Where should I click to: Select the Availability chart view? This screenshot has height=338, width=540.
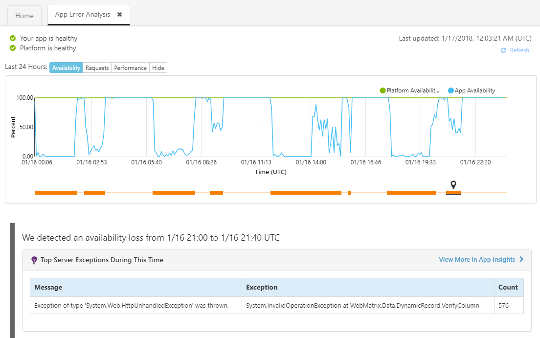[66, 68]
